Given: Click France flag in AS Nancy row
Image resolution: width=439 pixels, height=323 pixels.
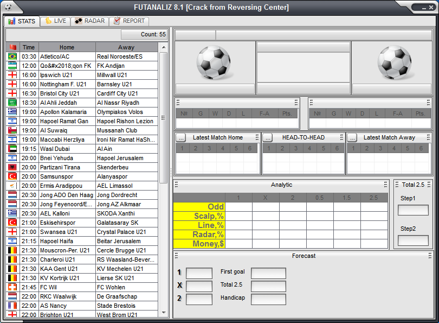Looking at the screenshot, I should [12, 306].
